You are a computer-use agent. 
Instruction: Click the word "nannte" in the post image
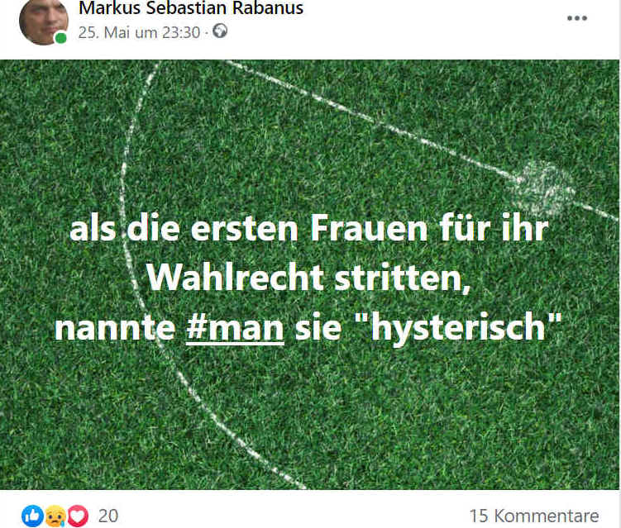[115, 328]
